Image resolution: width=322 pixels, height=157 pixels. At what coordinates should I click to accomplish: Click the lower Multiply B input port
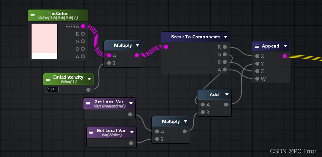pos(157,139)
